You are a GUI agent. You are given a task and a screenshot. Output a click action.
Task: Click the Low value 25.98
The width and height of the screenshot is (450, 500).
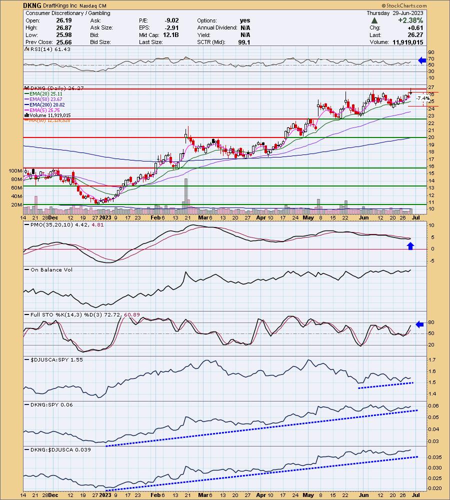click(64, 35)
